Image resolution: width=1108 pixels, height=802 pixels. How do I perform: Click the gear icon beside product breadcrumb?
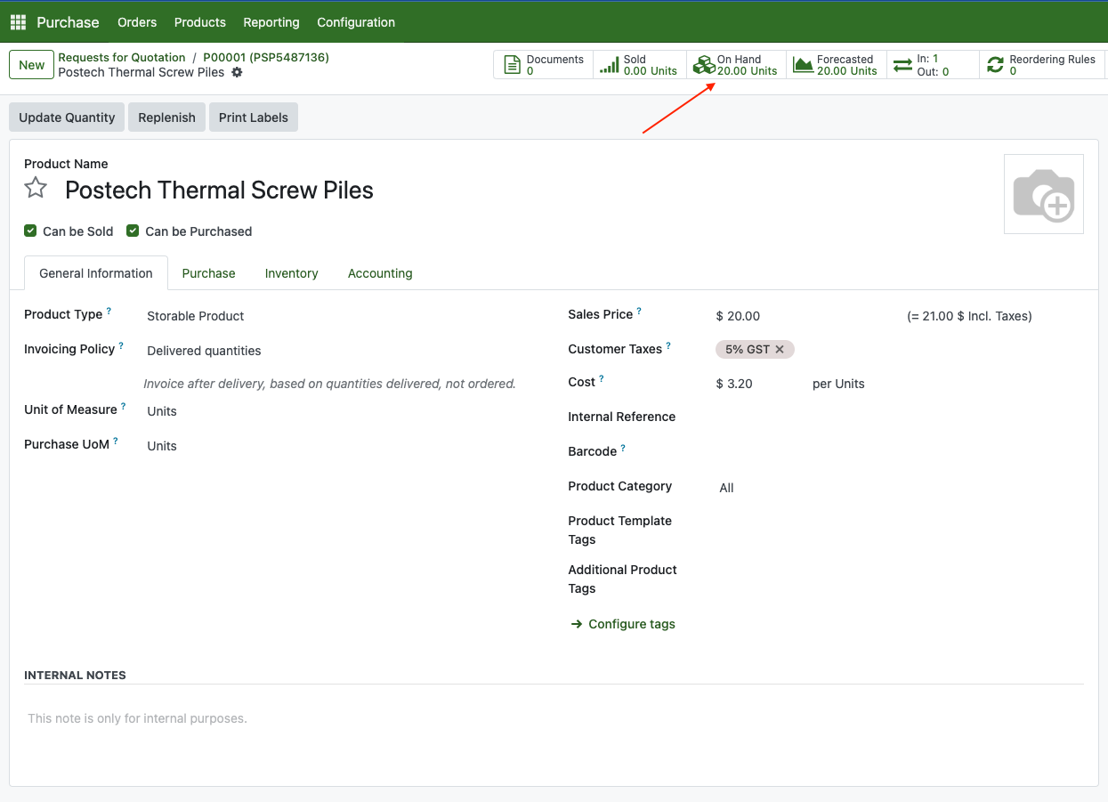coord(237,72)
